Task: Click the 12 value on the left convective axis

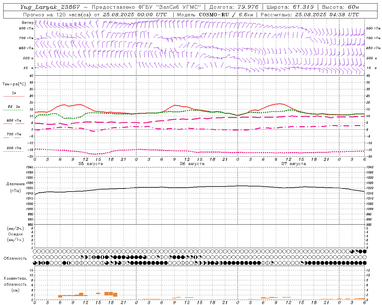Action: click(31, 270)
